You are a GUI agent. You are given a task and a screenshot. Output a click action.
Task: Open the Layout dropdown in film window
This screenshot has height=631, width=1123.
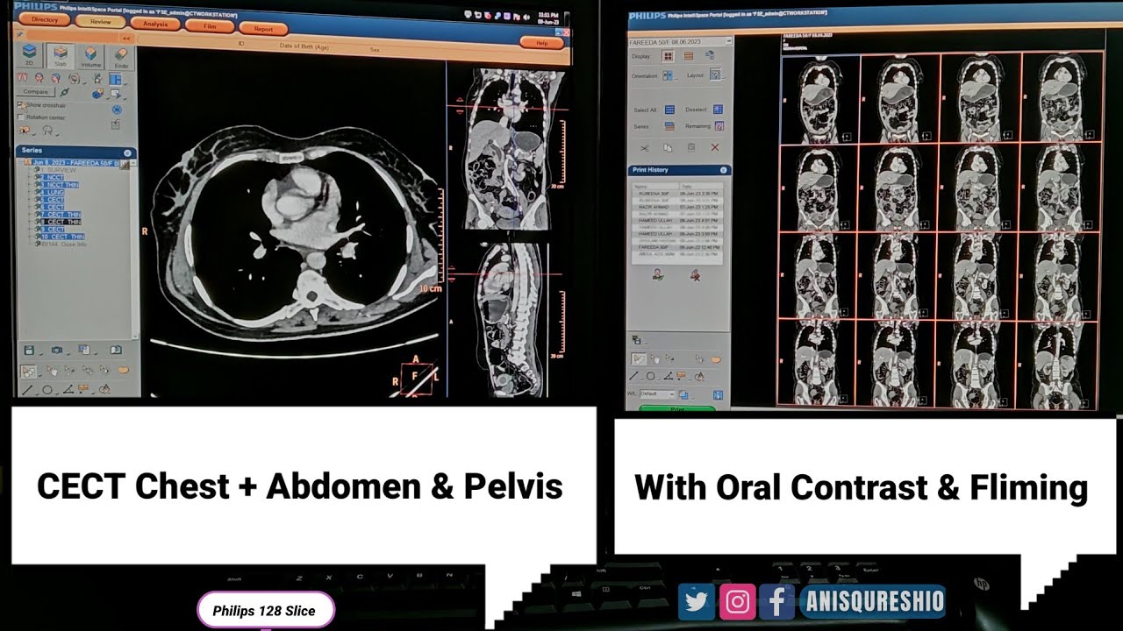(716, 75)
